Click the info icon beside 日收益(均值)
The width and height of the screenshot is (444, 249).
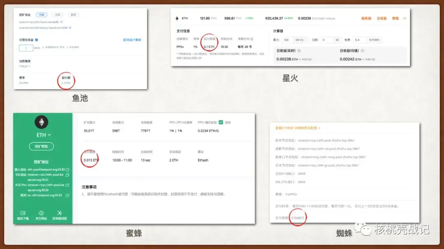(363, 51)
